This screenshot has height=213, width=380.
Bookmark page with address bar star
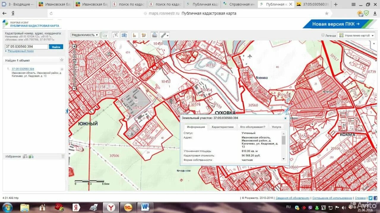[327, 13]
